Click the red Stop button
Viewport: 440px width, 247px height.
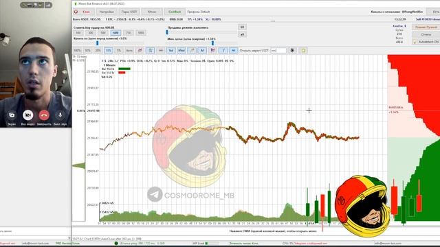(x=83, y=12)
